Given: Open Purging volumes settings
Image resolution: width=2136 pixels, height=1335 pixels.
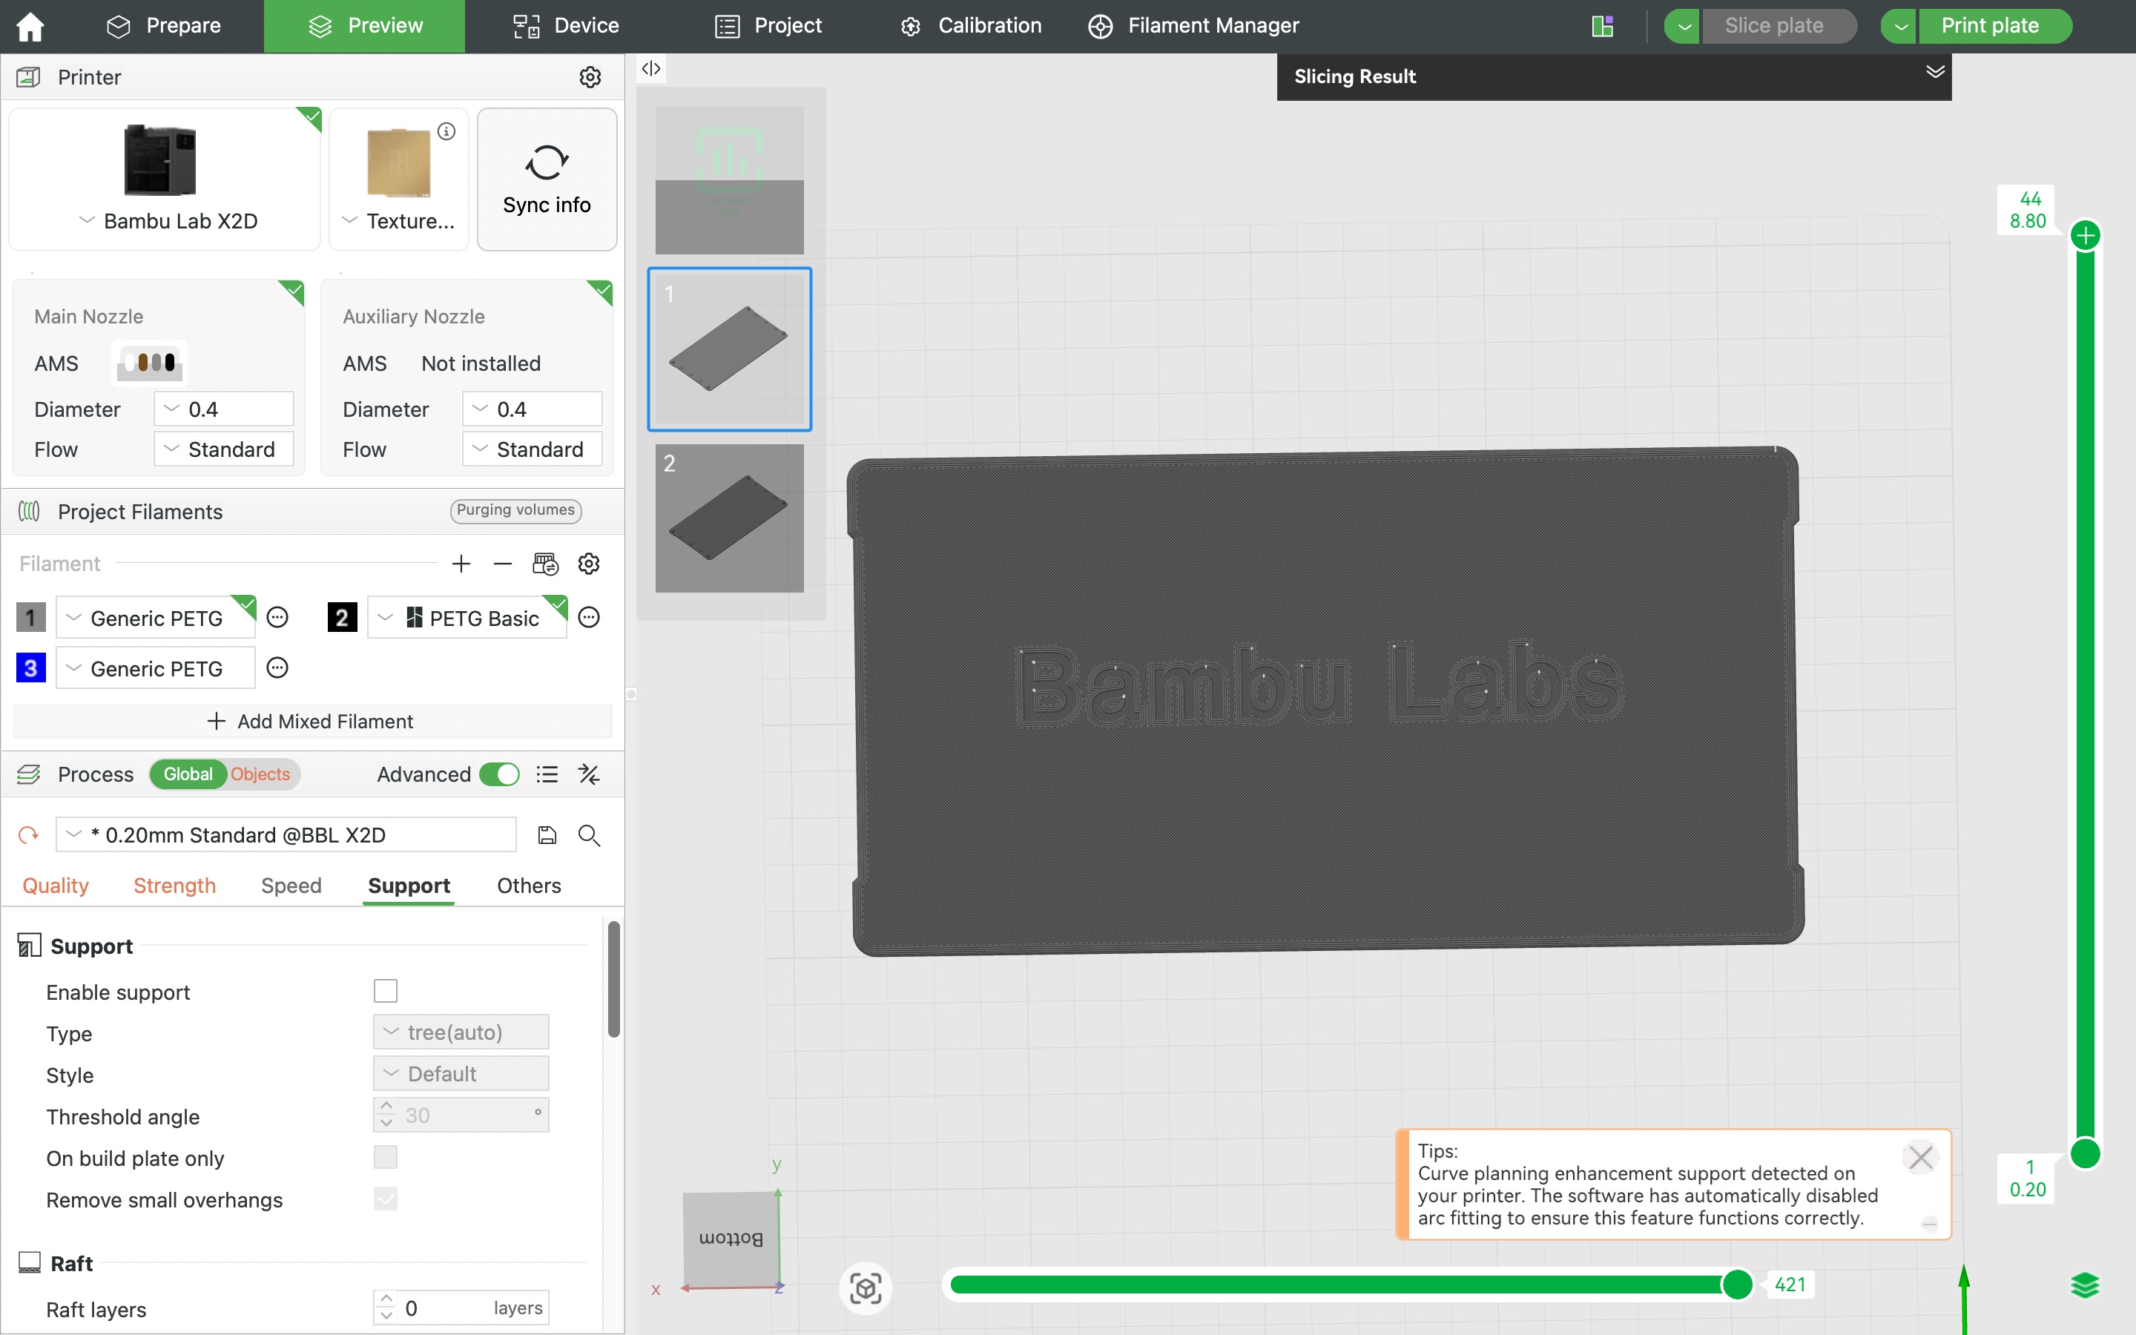Looking at the screenshot, I should click(x=515, y=510).
